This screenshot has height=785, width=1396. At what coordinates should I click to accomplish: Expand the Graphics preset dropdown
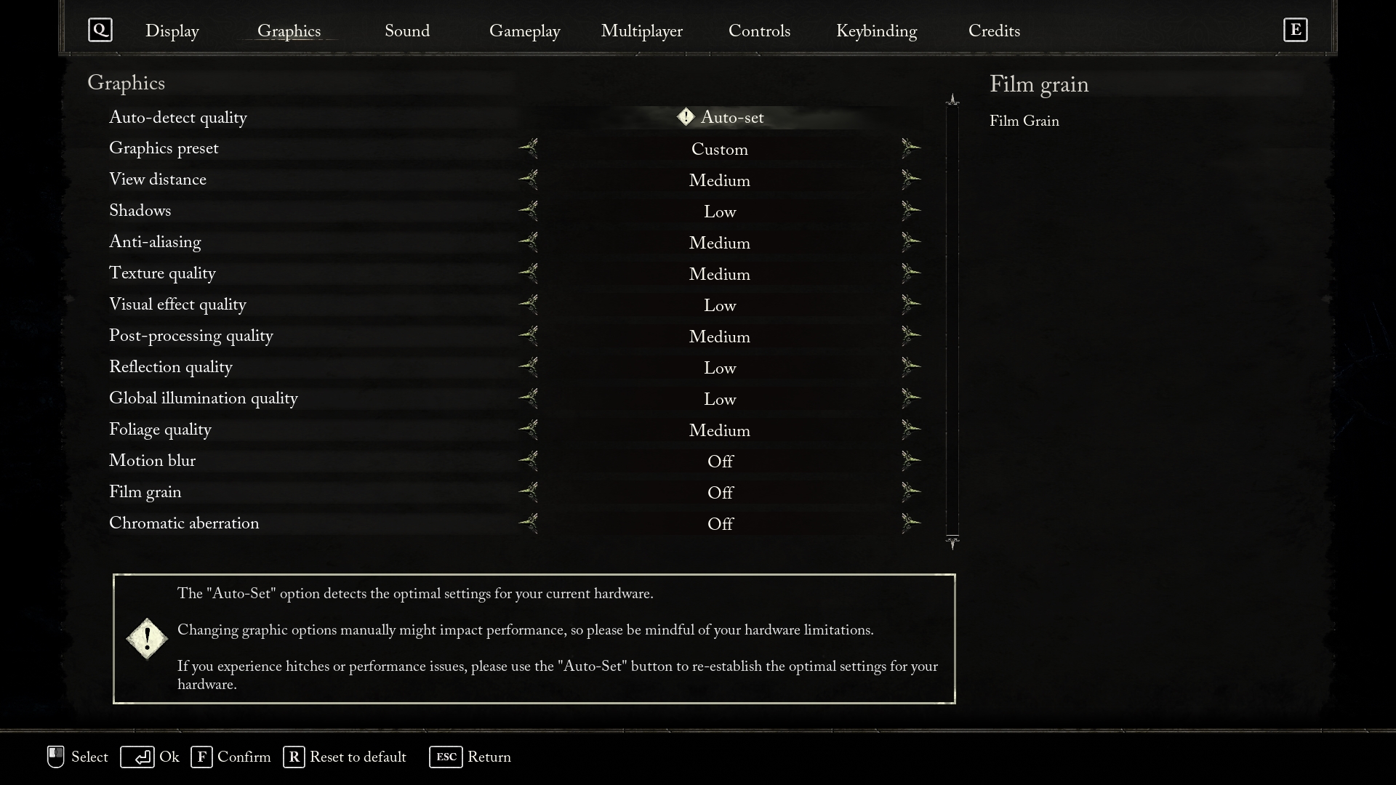point(720,148)
